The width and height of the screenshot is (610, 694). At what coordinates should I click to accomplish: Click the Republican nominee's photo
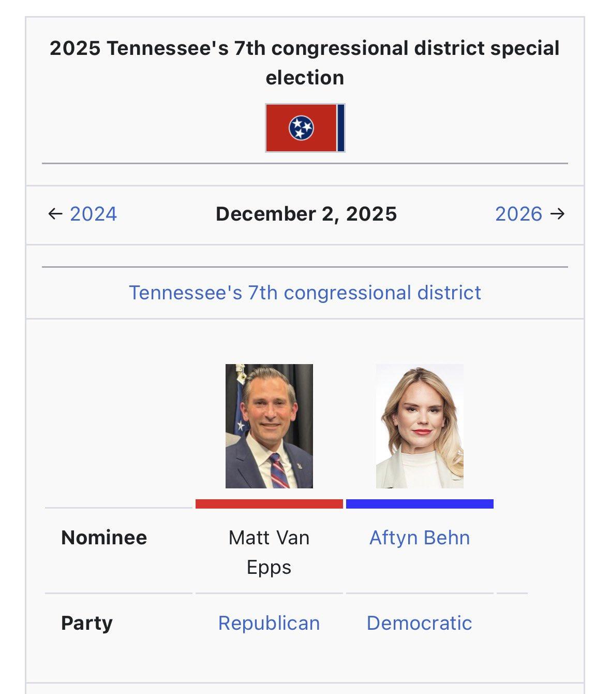(x=269, y=426)
